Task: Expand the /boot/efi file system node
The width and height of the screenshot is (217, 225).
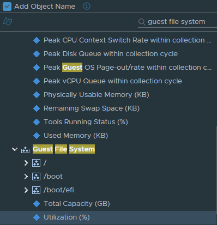Action: pos(26,190)
